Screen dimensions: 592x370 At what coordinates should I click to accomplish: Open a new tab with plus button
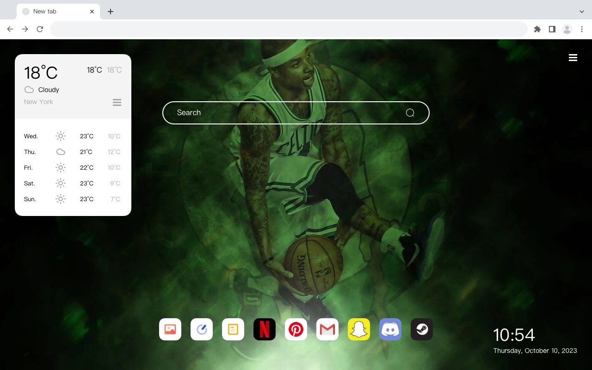coord(110,12)
